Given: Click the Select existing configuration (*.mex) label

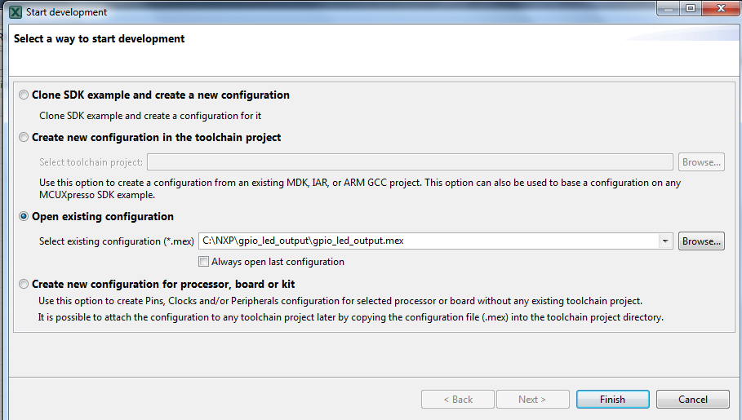Looking at the screenshot, I should (117, 241).
